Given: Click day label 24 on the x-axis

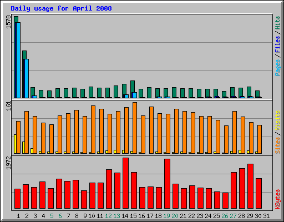Looking at the screenshot, I should pyautogui.click(x=208, y=216).
